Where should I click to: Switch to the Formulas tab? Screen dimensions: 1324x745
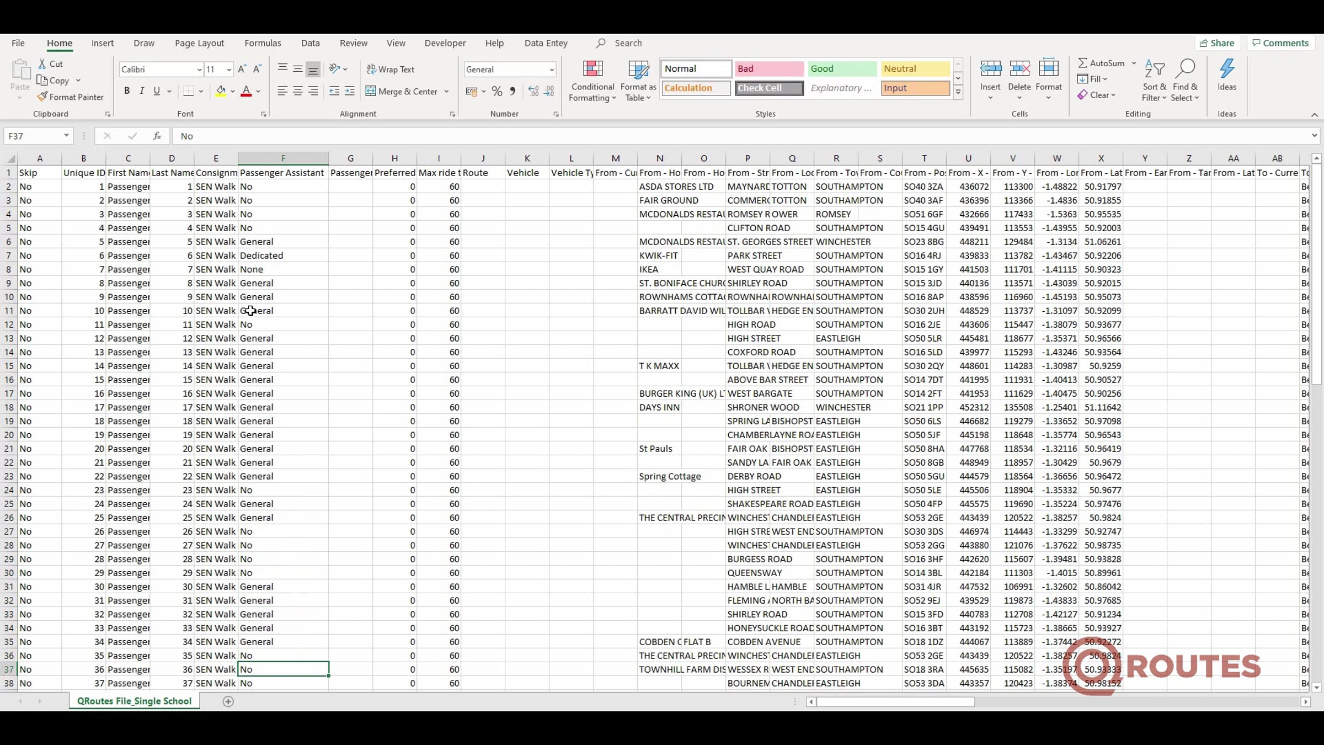263,43
